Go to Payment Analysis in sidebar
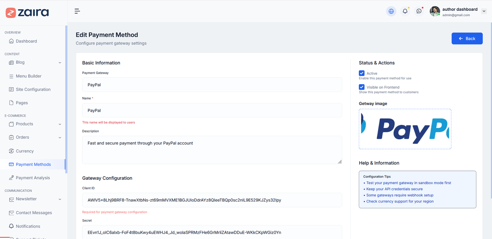 pos(33,178)
